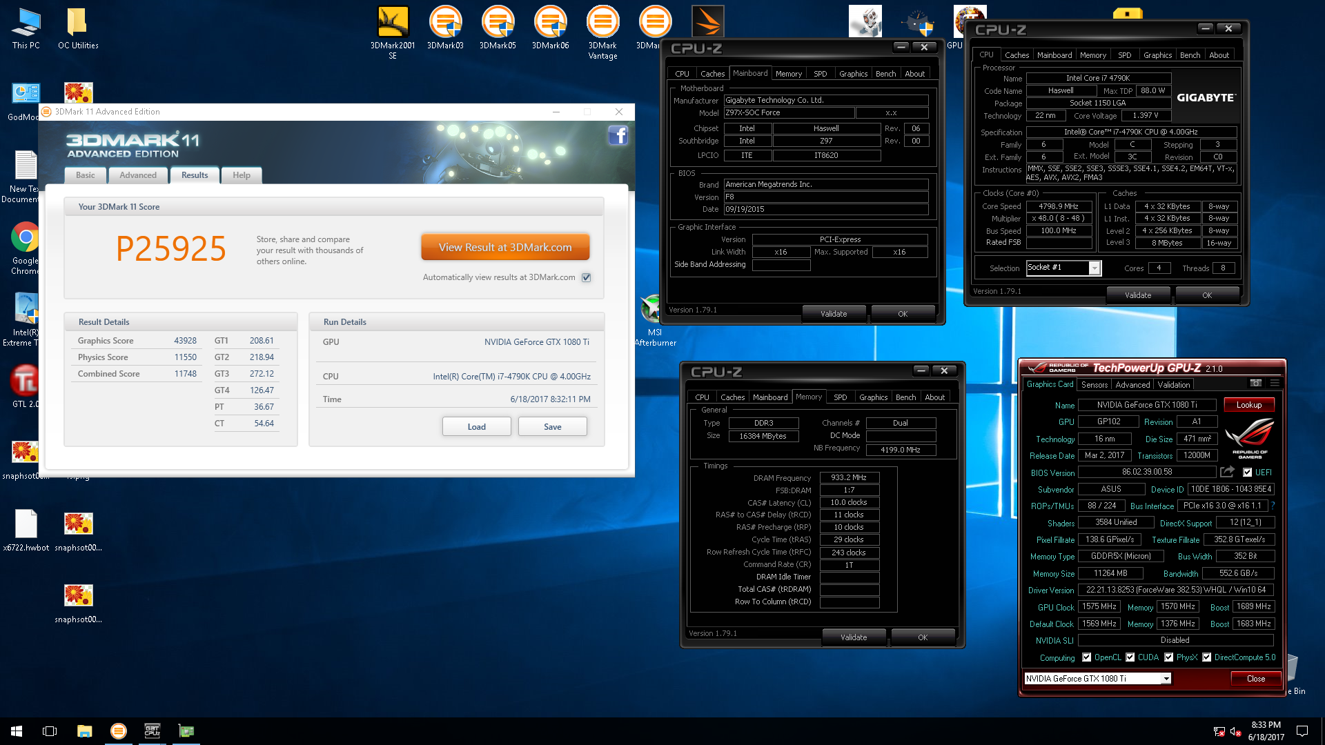The image size is (1325, 745).
Task: Toggle the UEFI checkbox in GPU-Z
Action: point(1247,473)
